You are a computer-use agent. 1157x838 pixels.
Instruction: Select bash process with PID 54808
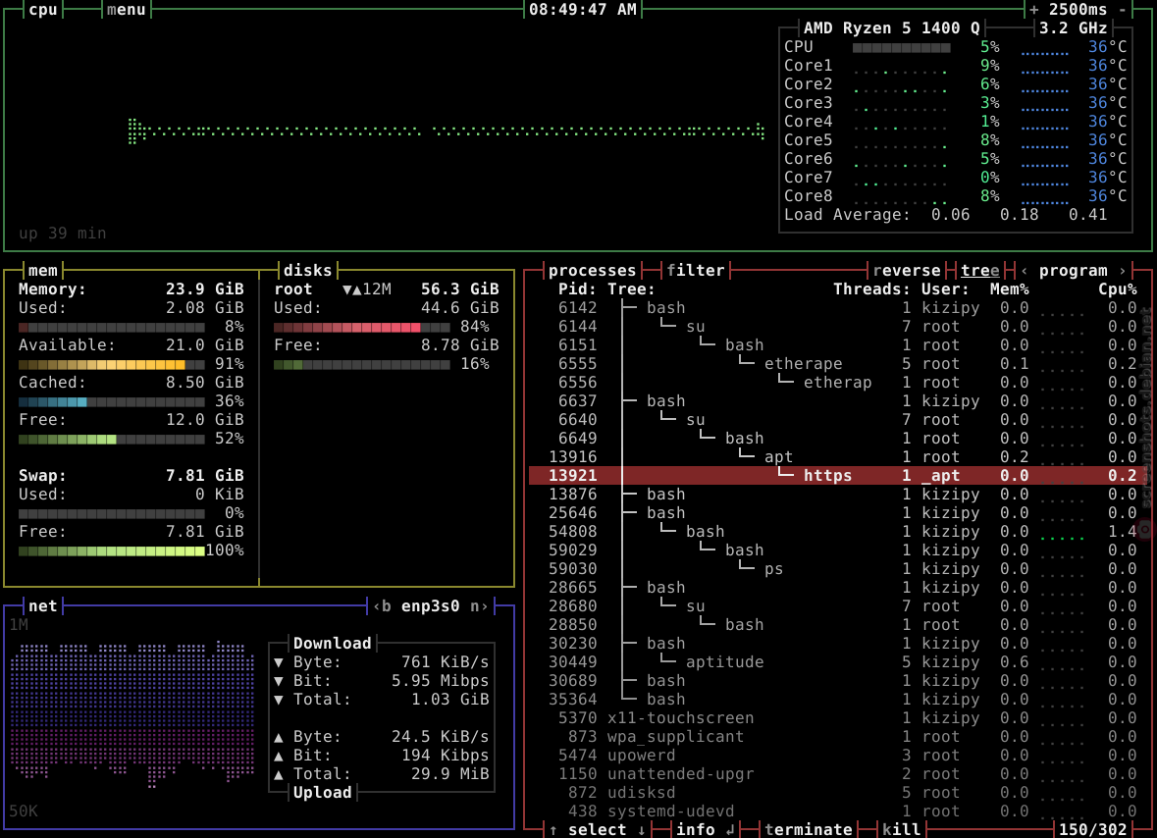pyautogui.click(x=833, y=532)
